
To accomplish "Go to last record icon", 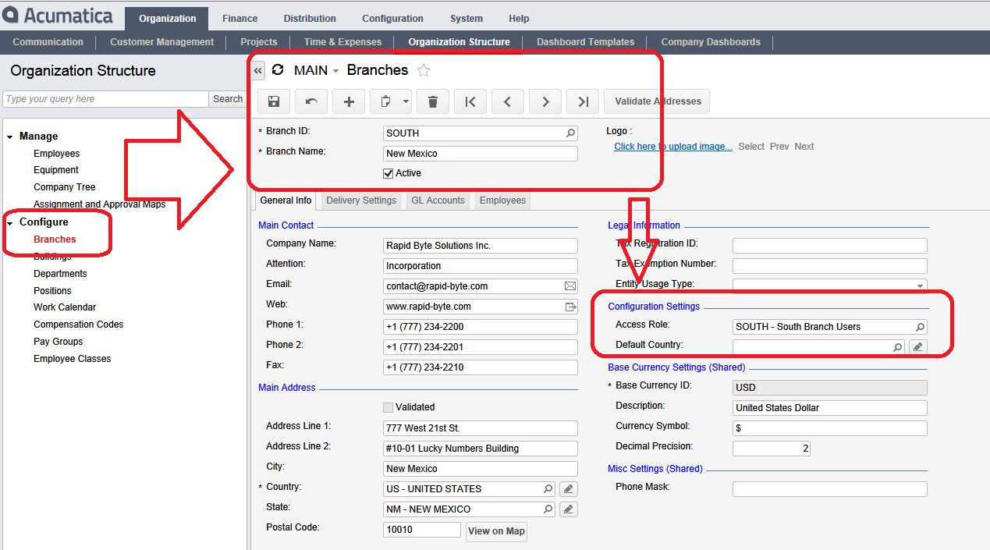I will tap(583, 101).
